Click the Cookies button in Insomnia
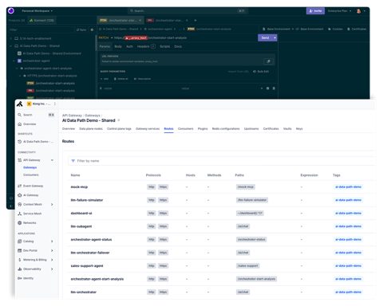 (x=335, y=29)
